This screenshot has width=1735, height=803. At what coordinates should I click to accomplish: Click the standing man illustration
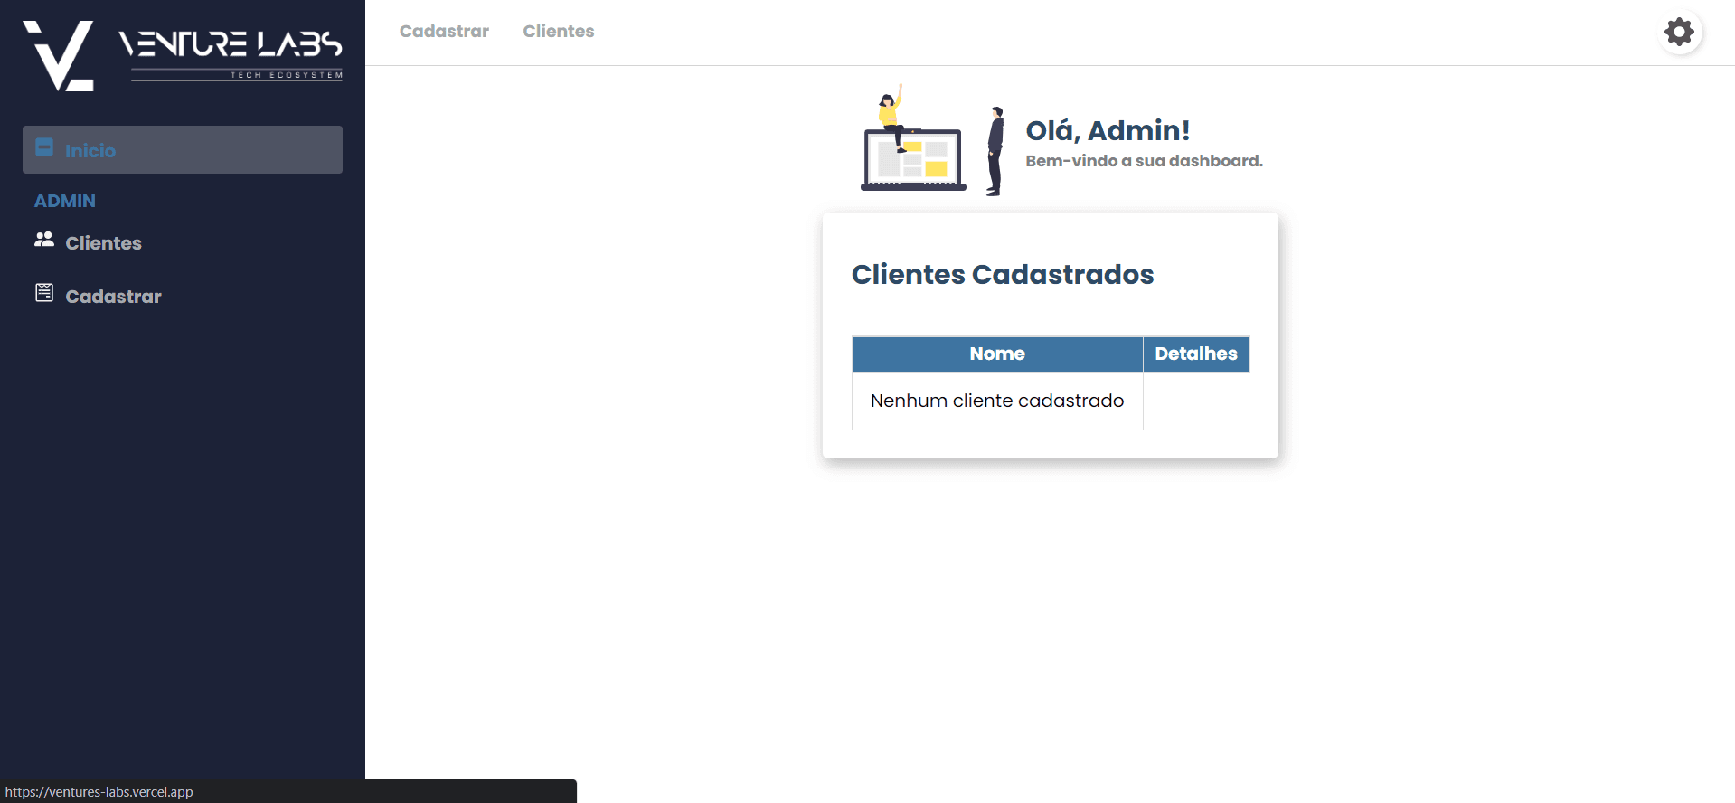pos(995,151)
